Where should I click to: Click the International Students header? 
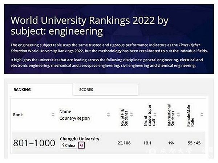(171, 115)
